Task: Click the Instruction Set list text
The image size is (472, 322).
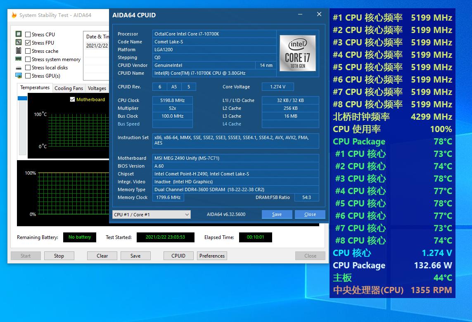Action: (236, 140)
